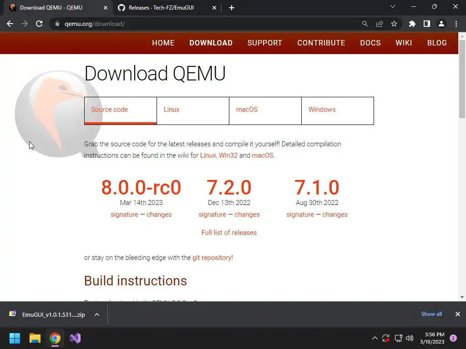Download version 8.0.0-rc0 source

[141, 188]
